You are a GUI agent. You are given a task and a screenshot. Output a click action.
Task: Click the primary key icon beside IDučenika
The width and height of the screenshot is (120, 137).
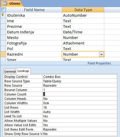pos(3,15)
